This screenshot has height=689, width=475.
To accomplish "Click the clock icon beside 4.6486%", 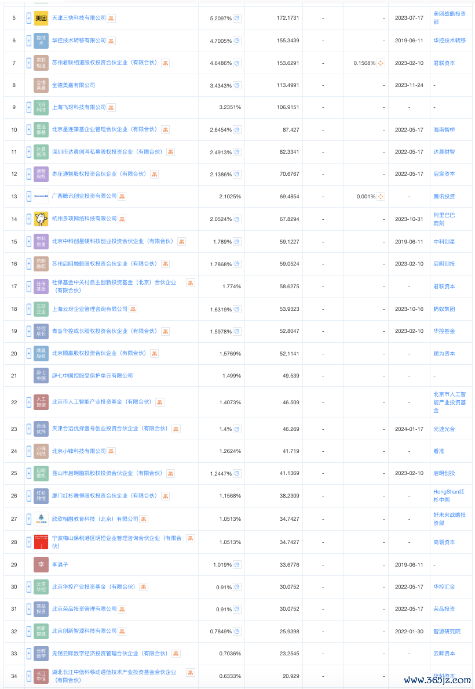I will [x=237, y=63].
